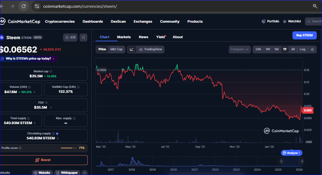
Task: Open the Website link
Action: (42, 173)
